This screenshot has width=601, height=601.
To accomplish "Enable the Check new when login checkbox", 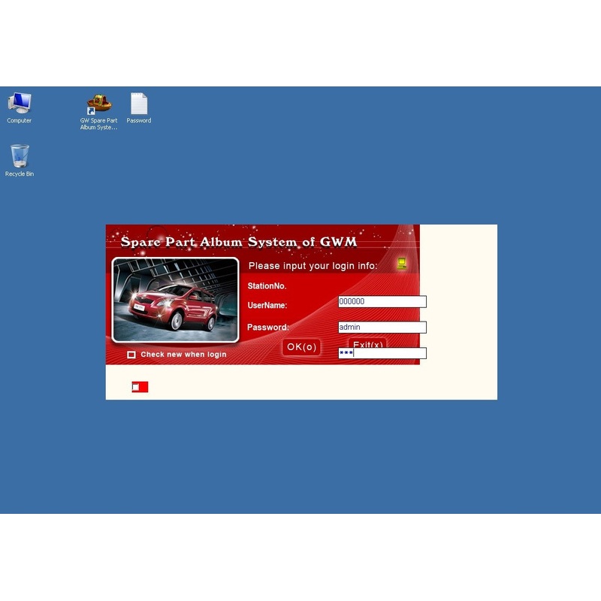I will tap(131, 355).
